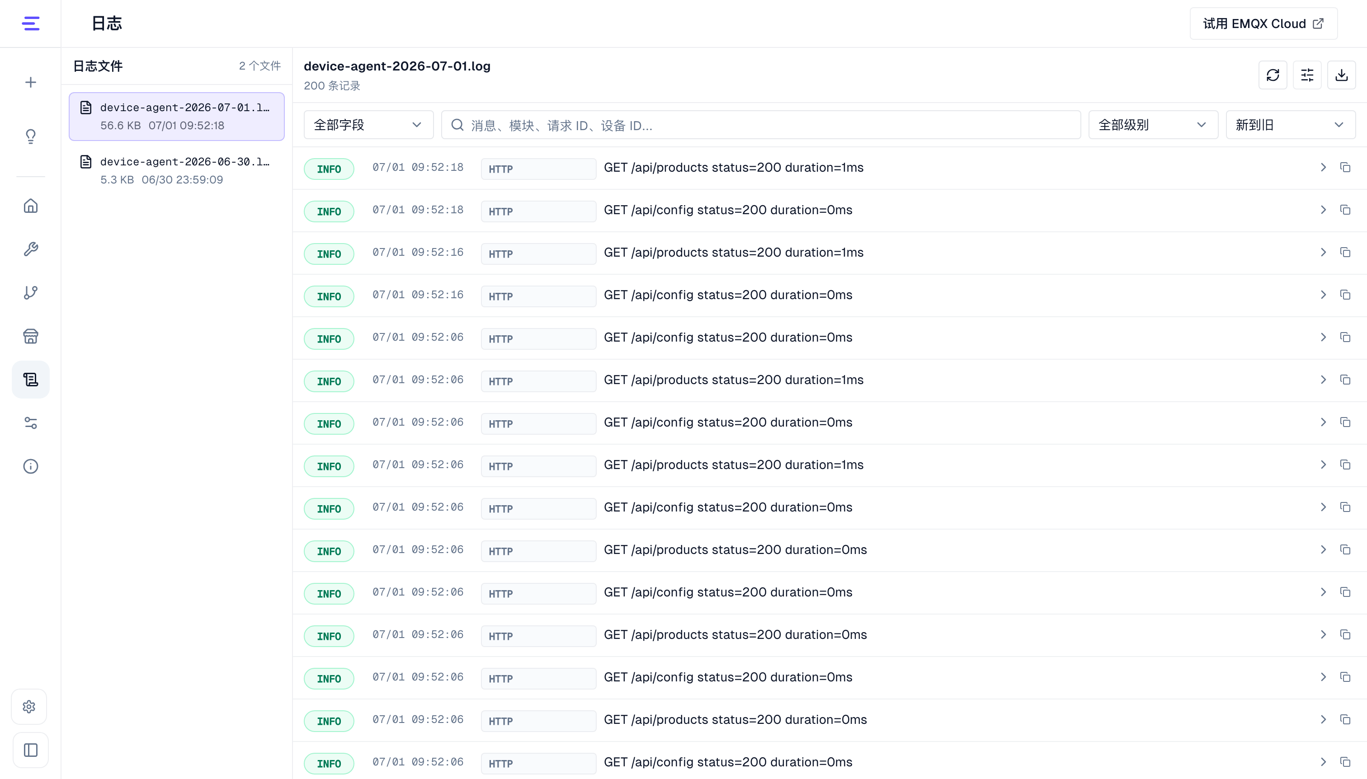
Task: Open the 全部级别 level dropdown
Action: click(x=1153, y=125)
